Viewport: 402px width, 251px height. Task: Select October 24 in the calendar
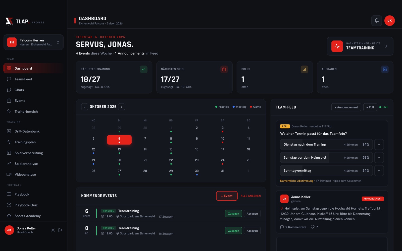click(x=223, y=161)
